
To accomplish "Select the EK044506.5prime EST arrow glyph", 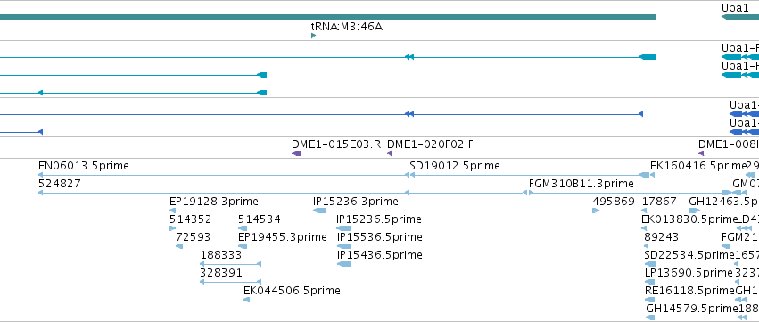I will 247,300.
